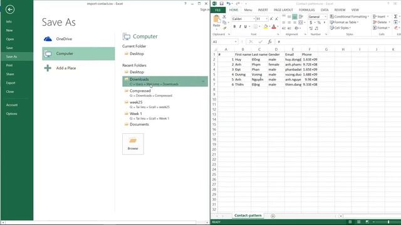Open Options in the Backstage menu

coord(12,114)
